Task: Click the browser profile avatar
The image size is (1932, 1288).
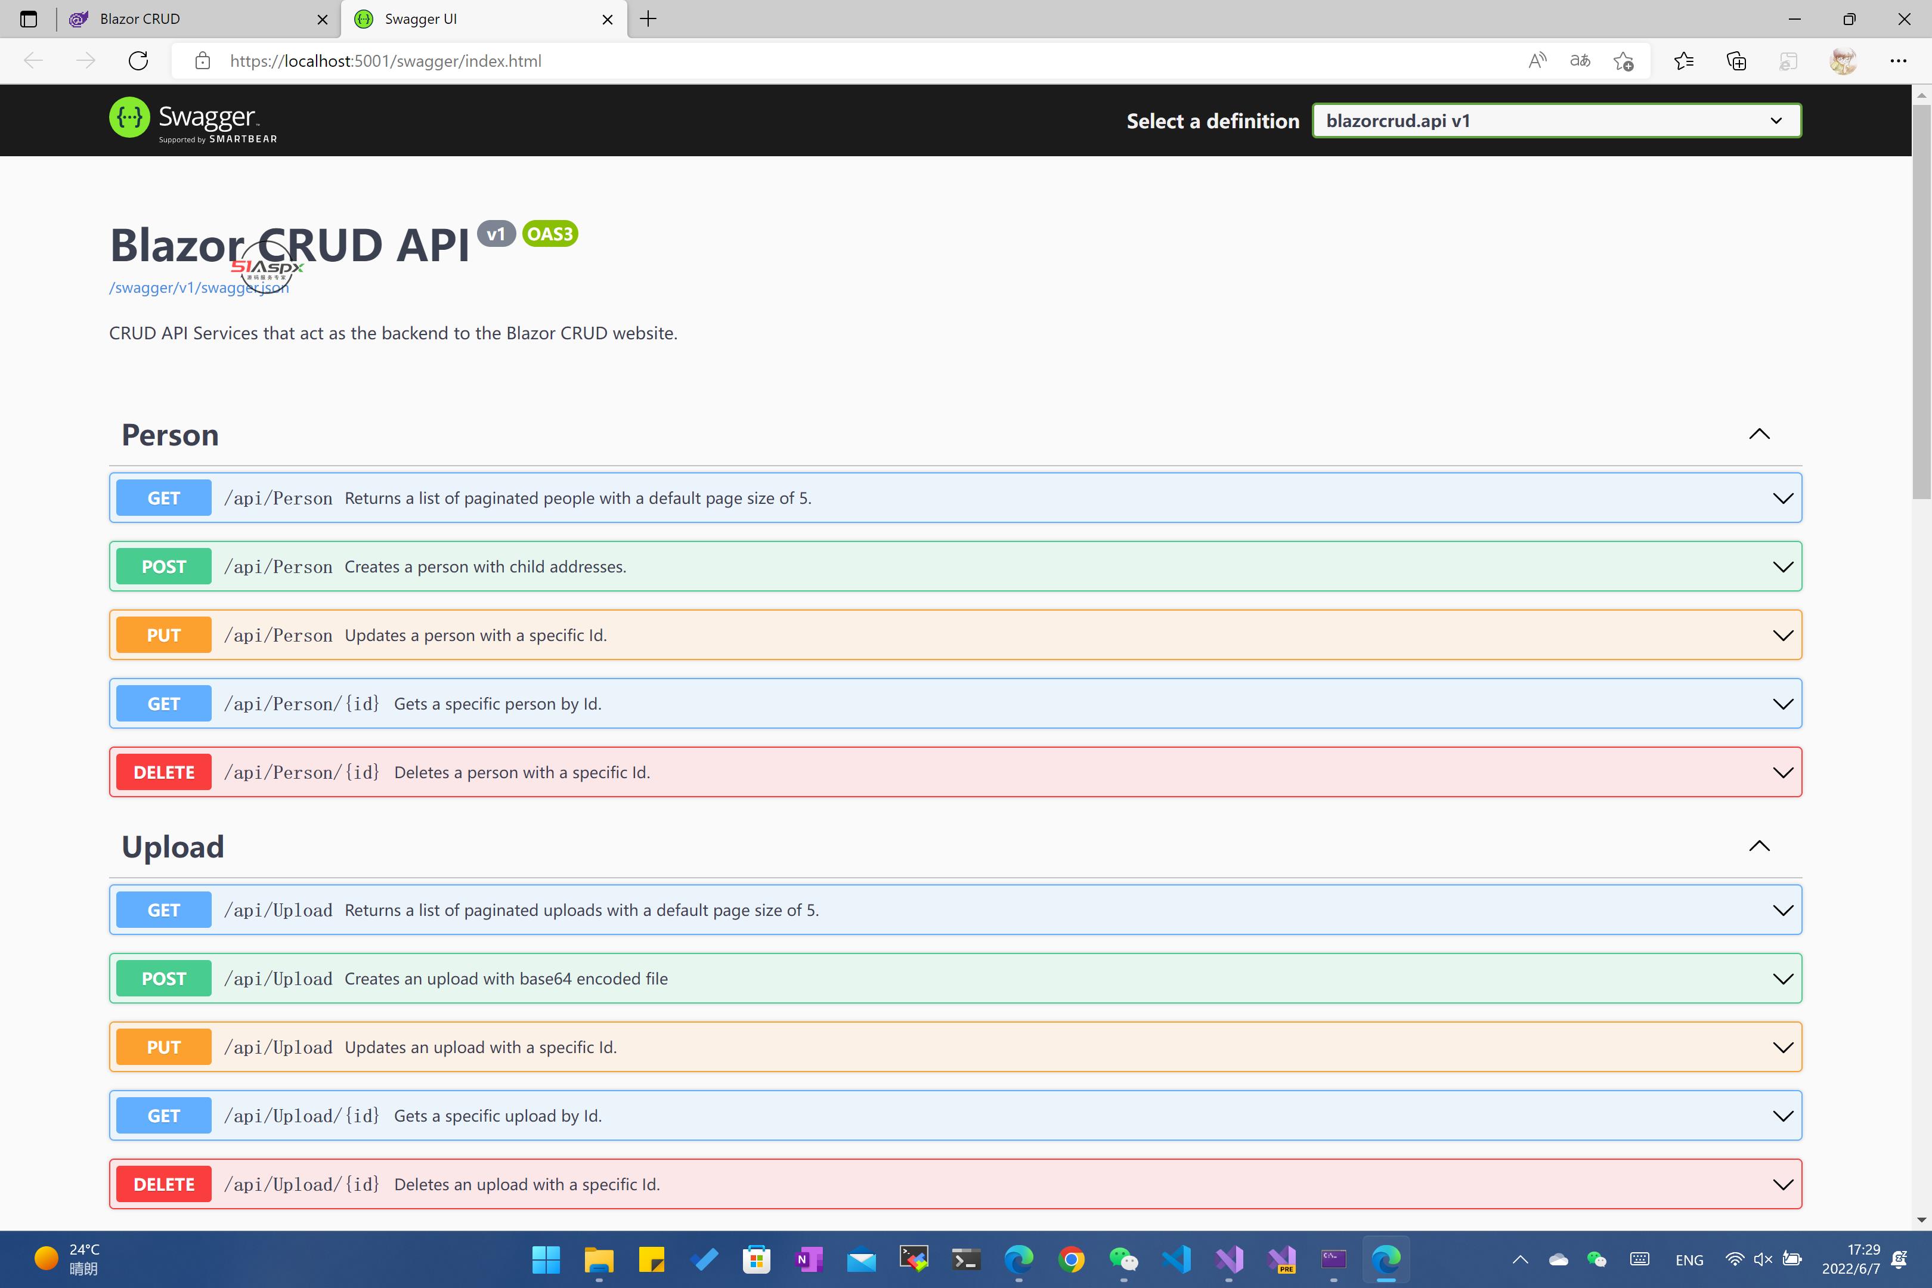Action: click(x=1843, y=61)
